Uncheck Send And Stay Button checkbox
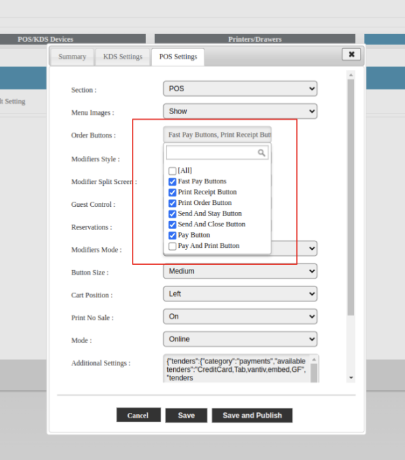405x460 pixels. (x=172, y=214)
